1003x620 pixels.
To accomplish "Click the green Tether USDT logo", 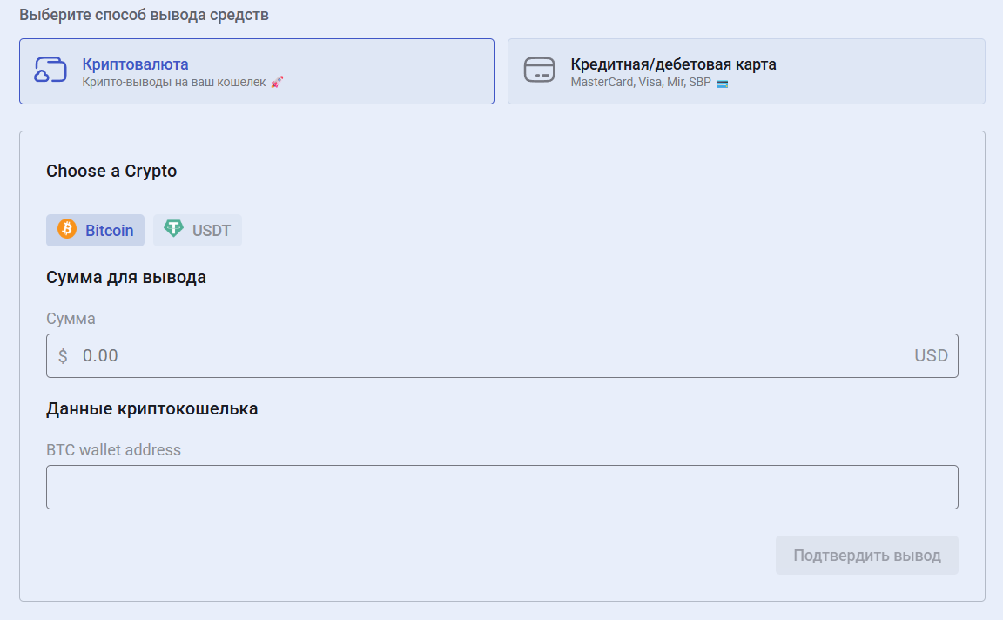I will [174, 229].
